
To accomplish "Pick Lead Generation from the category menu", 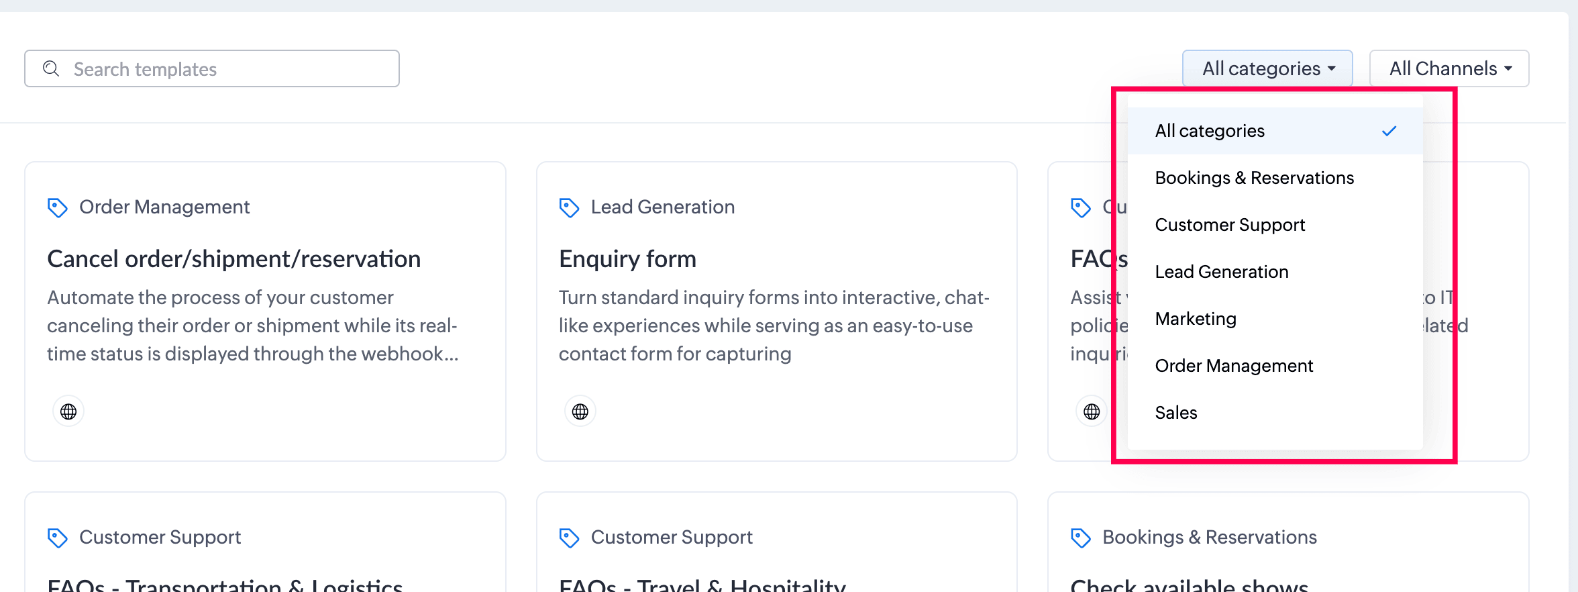I will tap(1275, 272).
